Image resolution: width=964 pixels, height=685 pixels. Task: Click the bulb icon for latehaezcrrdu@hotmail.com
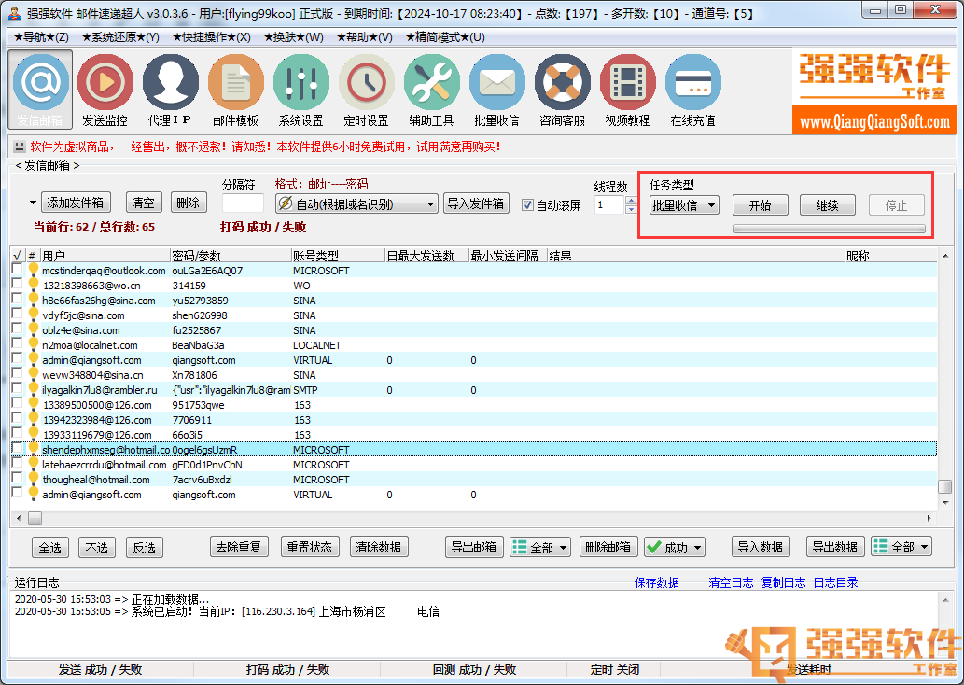(34, 464)
